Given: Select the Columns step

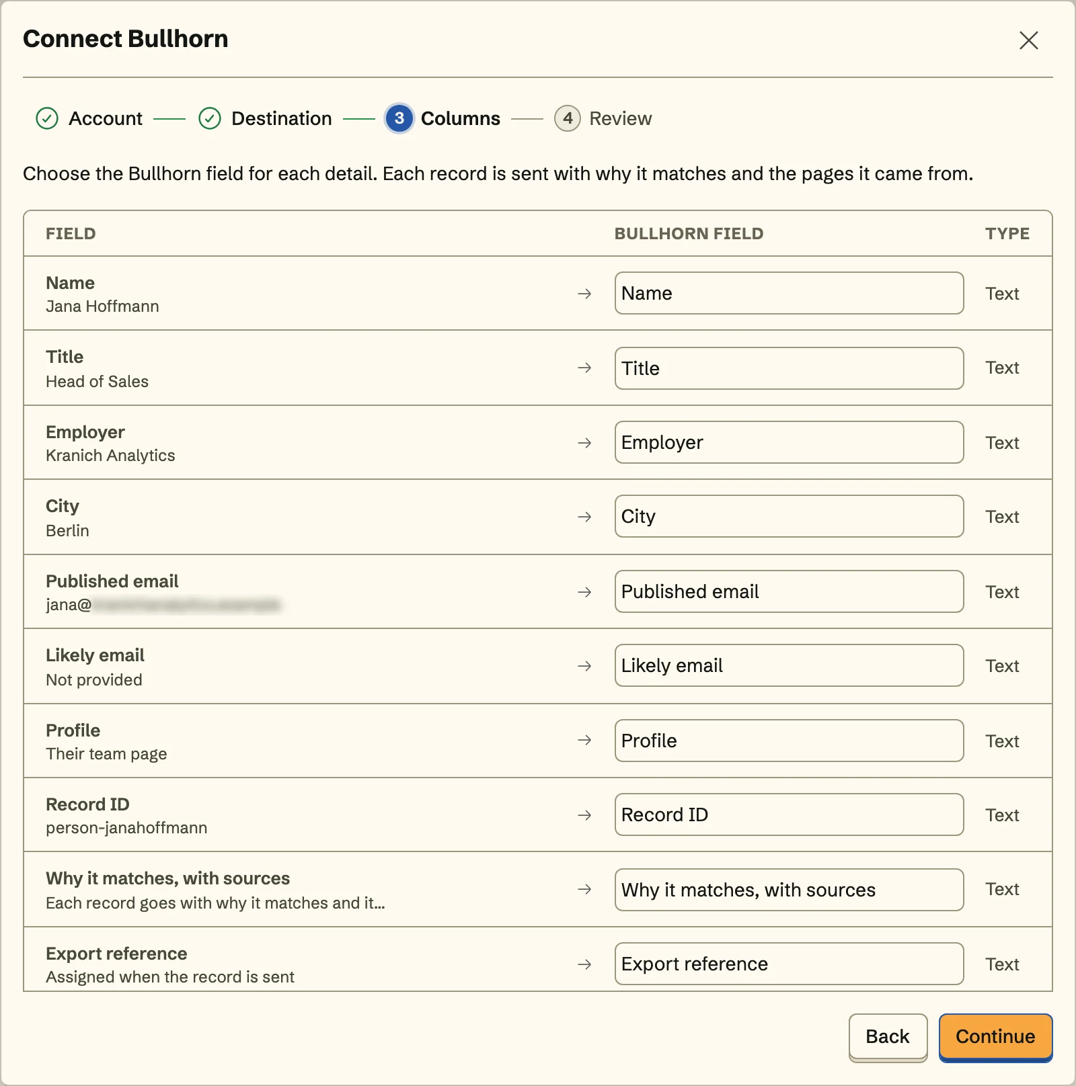Looking at the screenshot, I should pyautogui.click(x=443, y=118).
